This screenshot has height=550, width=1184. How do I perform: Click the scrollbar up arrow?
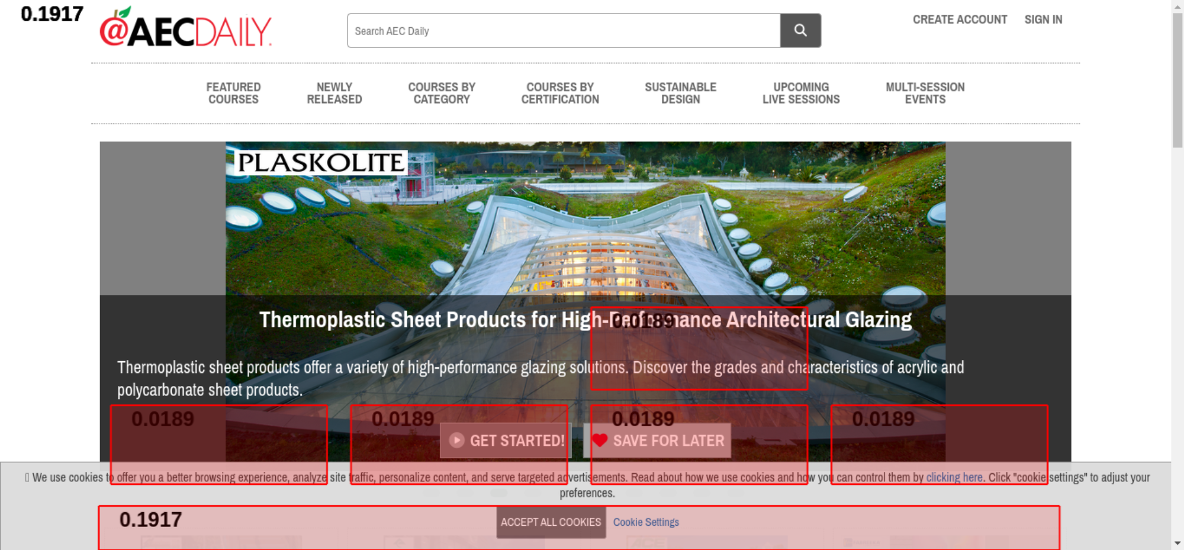tap(1177, 6)
